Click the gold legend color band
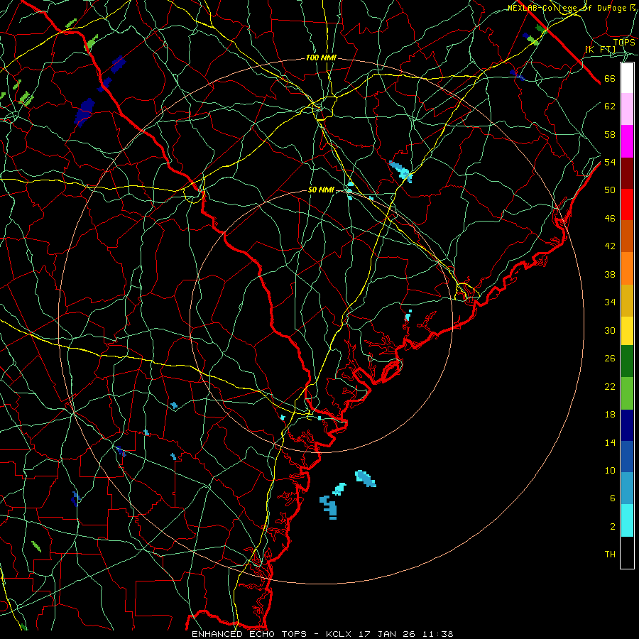Viewport: 639px width, 639px height. [x=627, y=301]
